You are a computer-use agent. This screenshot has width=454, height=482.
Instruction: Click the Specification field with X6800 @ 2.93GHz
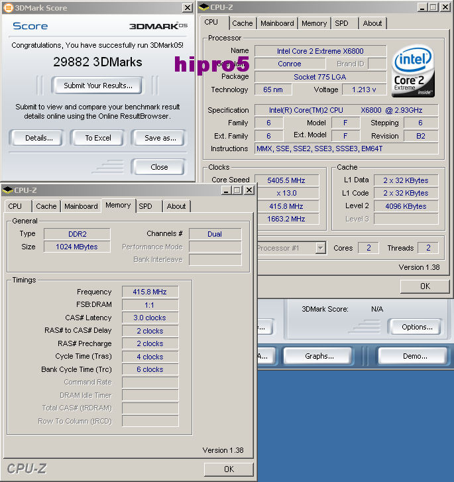coord(346,110)
